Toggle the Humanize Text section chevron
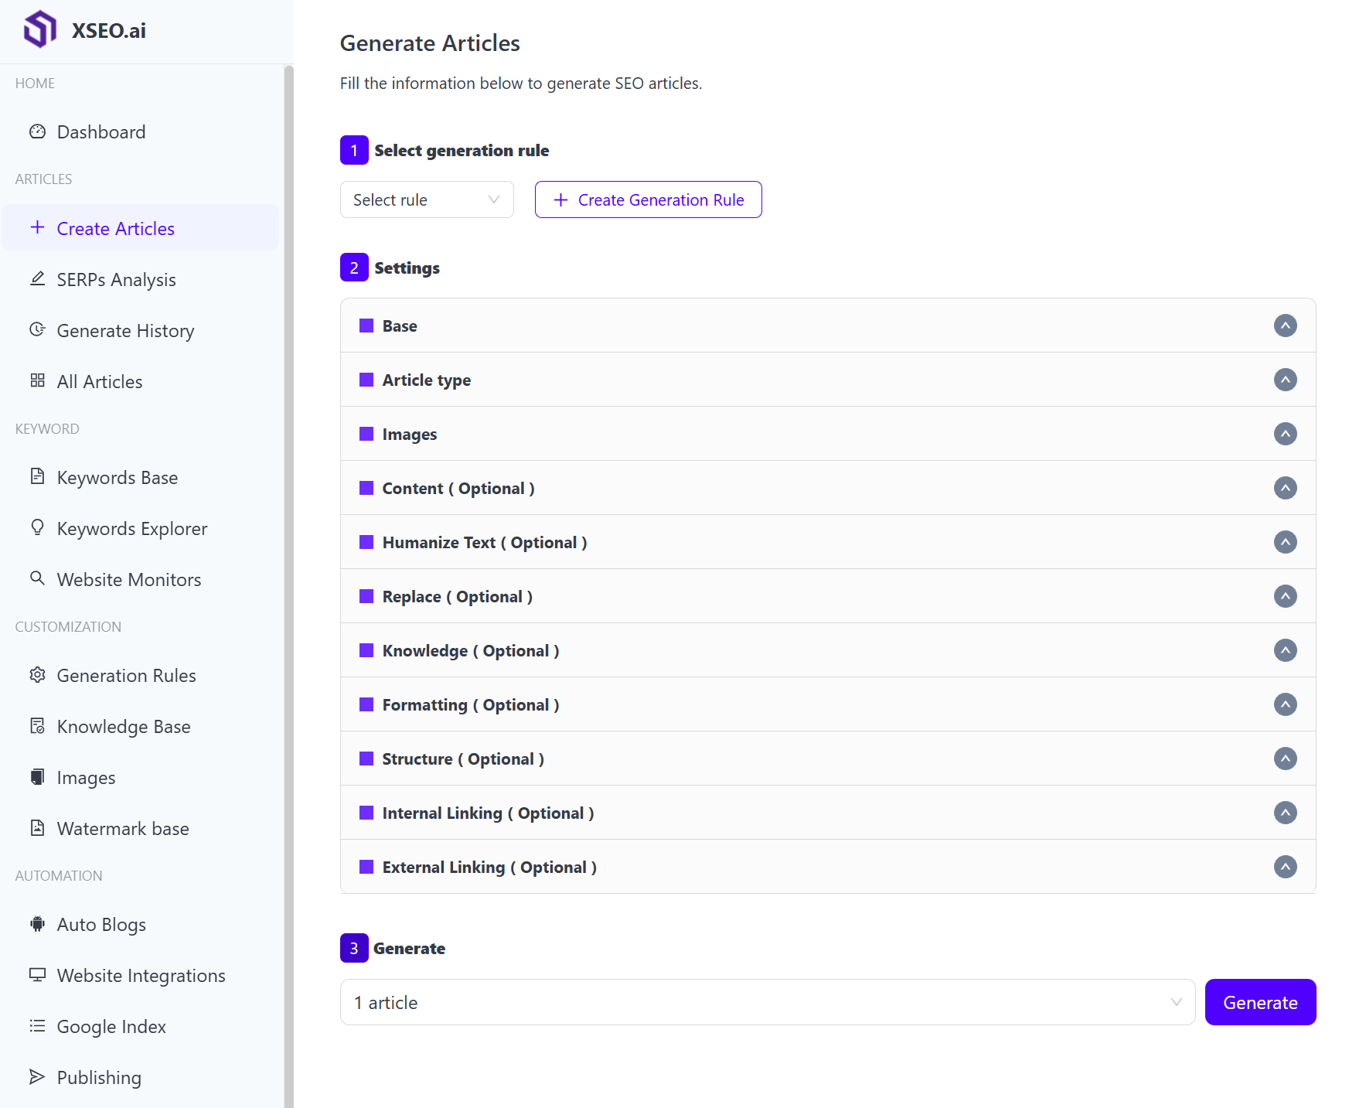This screenshot has height=1108, width=1349. [x=1285, y=542]
